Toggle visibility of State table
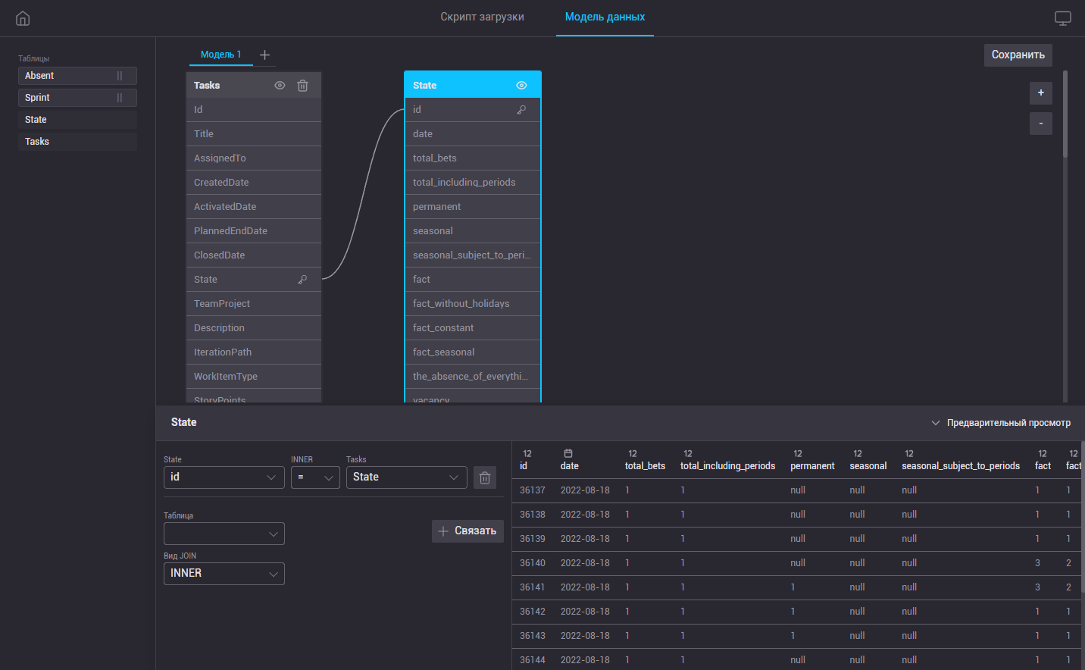The height and width of the screenshot is (670, 1085). coord(521,86)
